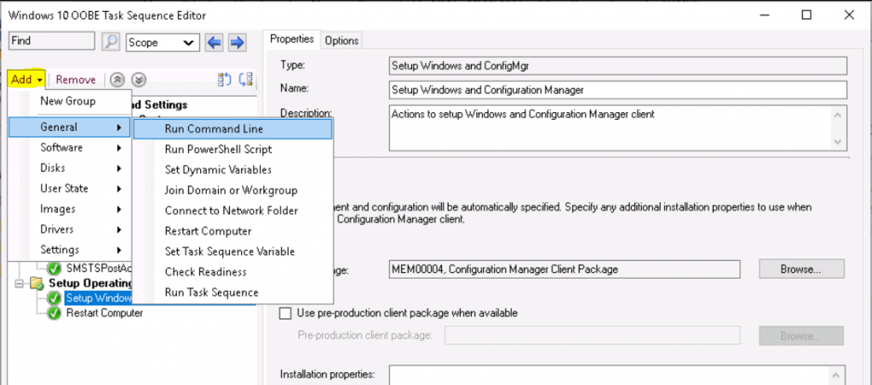872x385 pixels.
Task: Enable Use pre-production client package checkbox
Action: pyautogui.click(x=286, y=313)
